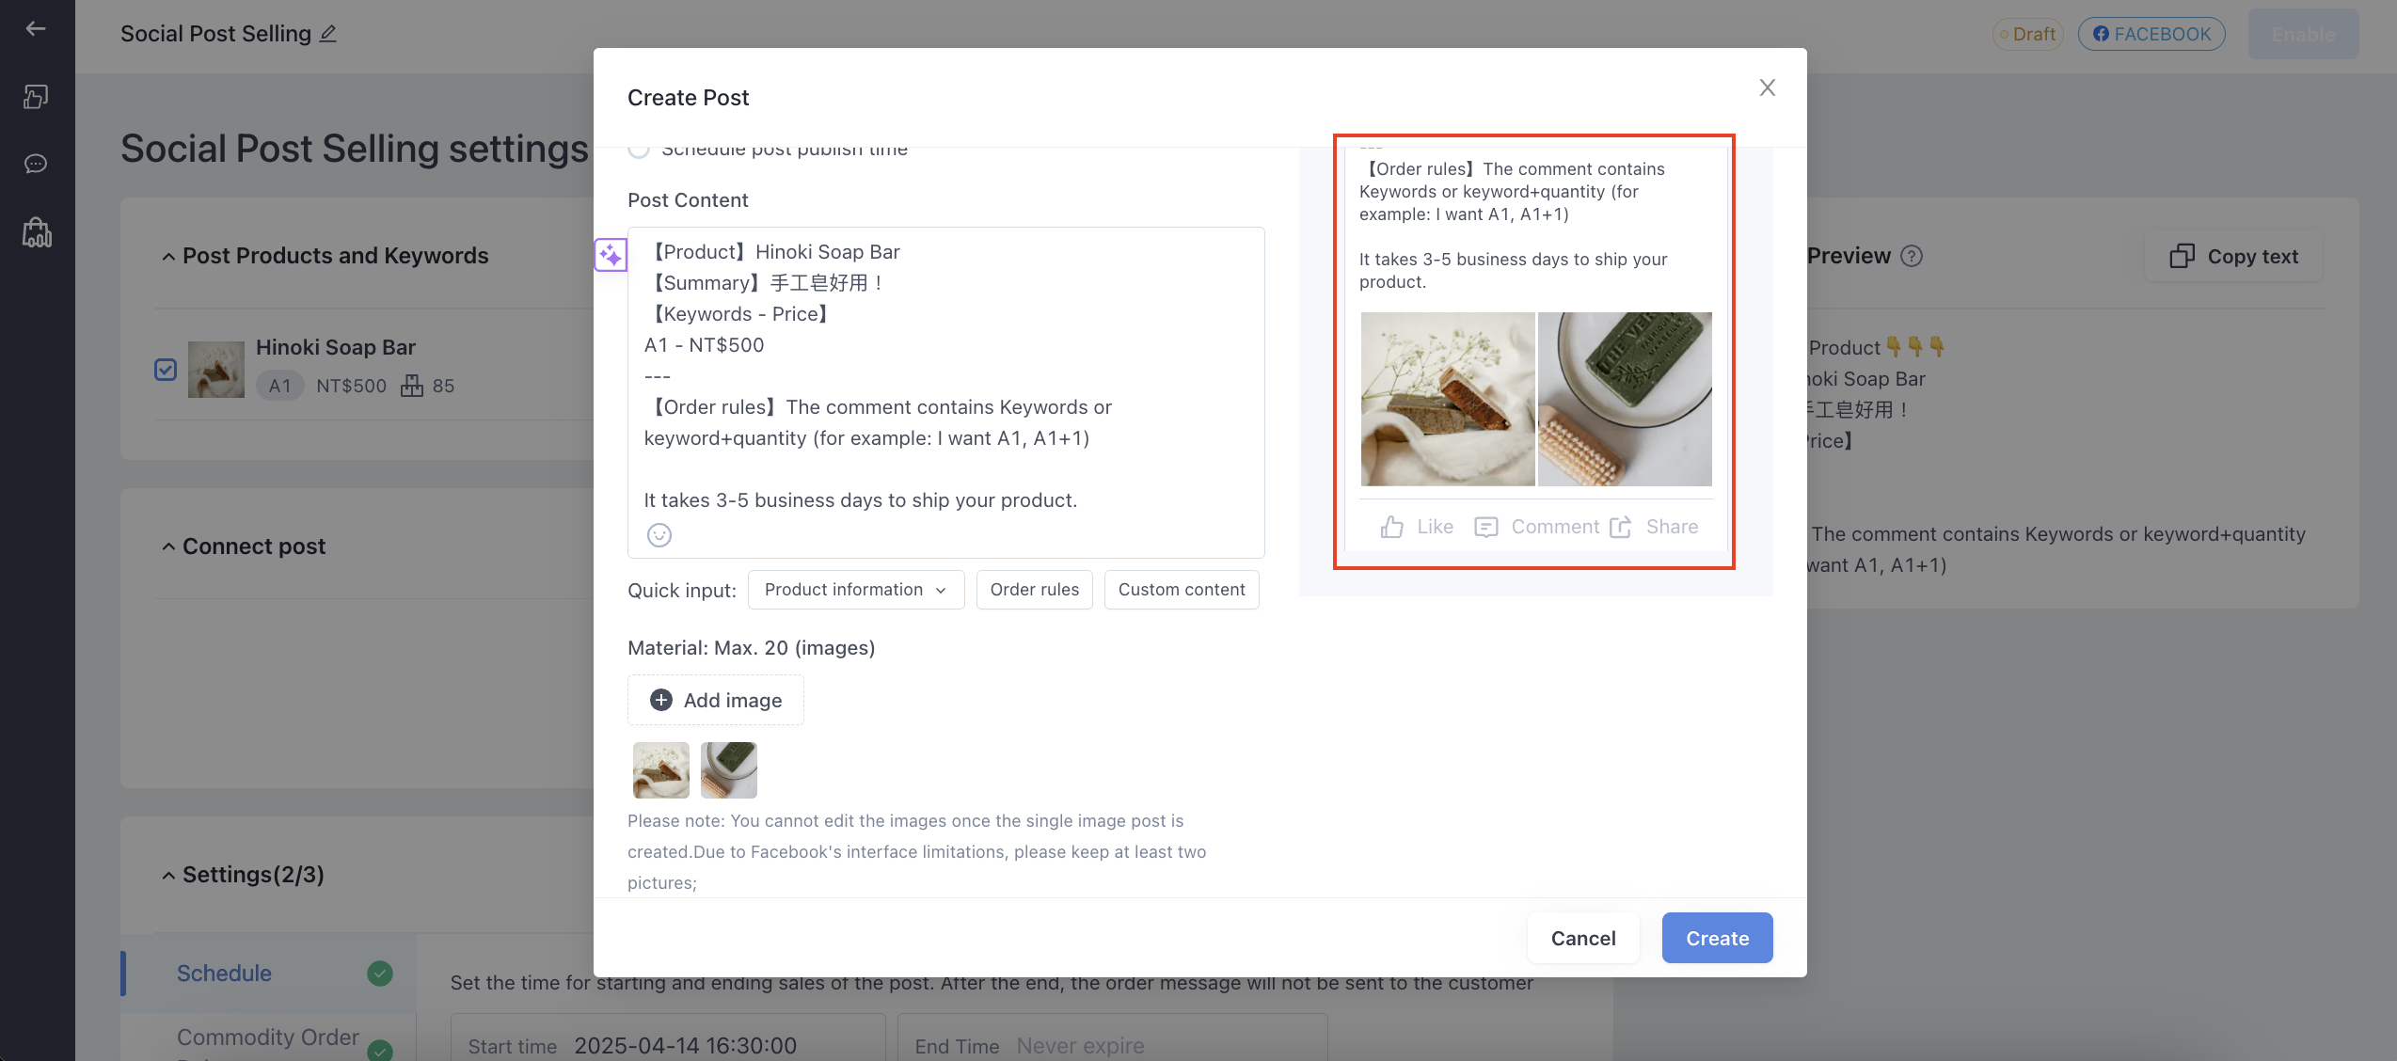Click the green check beside Schedule

(380, 974)
